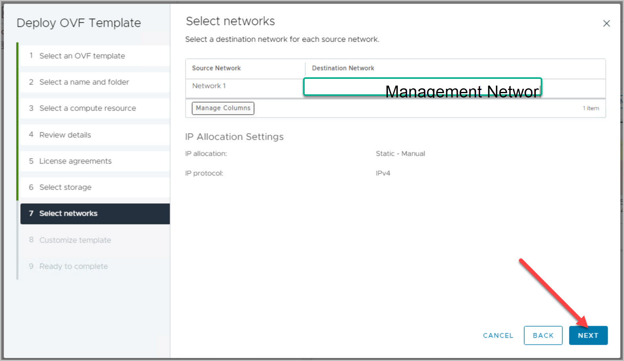
Task: Select the Network 1 source row
Action: tap(209, 86)
